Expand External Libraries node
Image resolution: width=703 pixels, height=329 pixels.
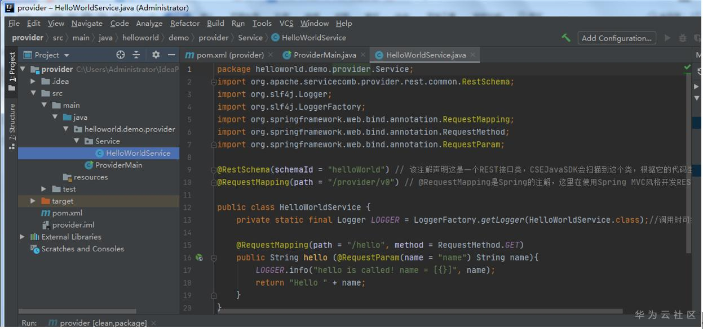click(x=23, y=237)
